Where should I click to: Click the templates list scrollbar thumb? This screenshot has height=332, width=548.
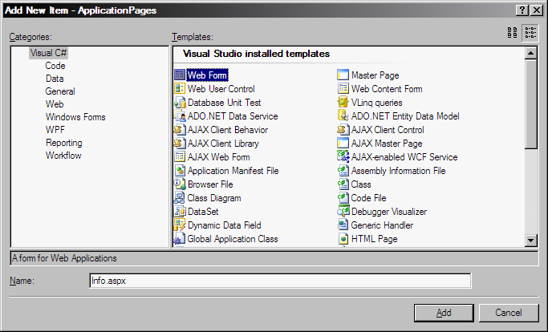[531, 104]
